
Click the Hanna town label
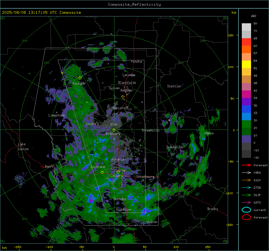click(209, 133)
